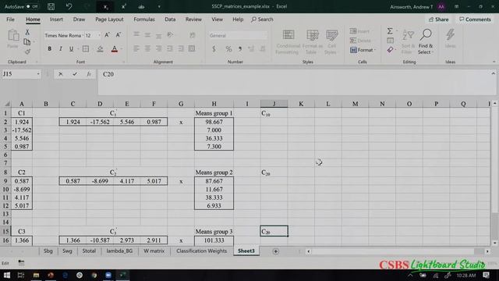Apply AutoSum with the sigma icon
Viewport: 499px width, 281px height.
(x=390, y=31)
